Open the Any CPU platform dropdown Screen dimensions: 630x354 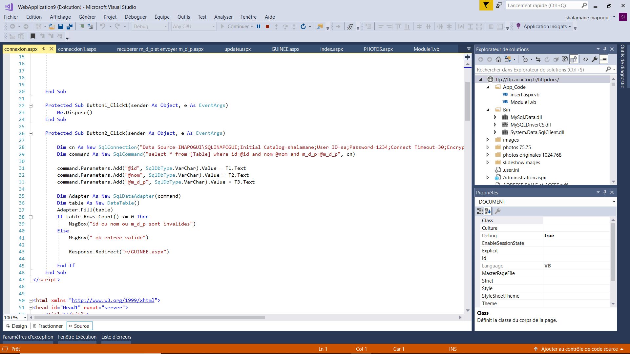coord(194,27)
